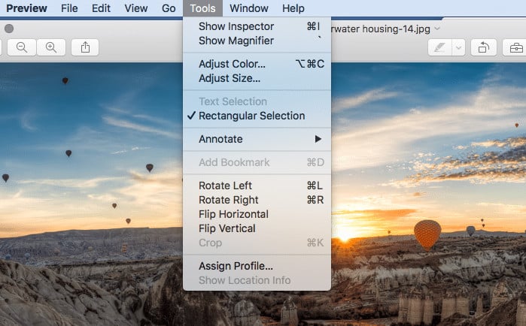The width and height of the screenshot is (526, 326).
Task: Click the large orange hot air balloon
Action: [427, 235]
